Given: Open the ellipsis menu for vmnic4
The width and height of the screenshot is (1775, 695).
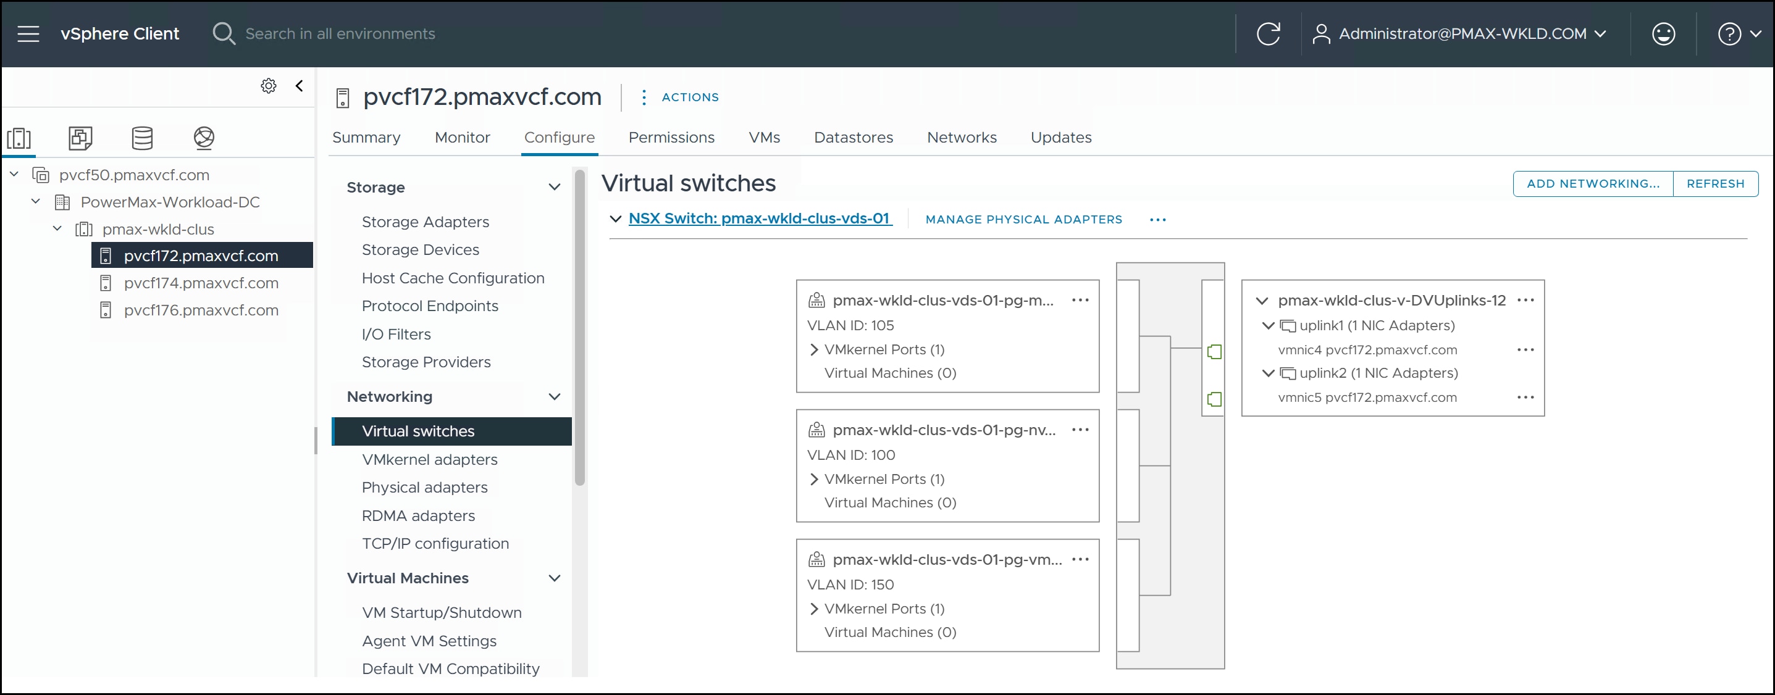Looking at the screenshot, I should pyautogui.click(x=1525, y=350).
